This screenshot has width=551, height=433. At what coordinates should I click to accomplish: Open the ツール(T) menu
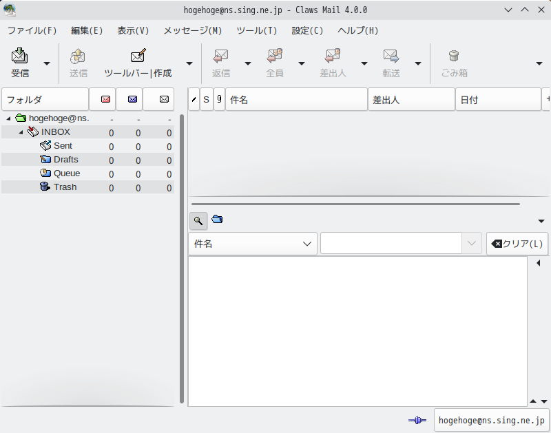[x=256, y=30]
